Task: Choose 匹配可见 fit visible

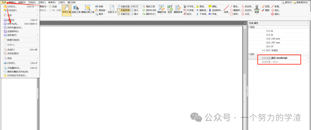Action: pos(124,14)
